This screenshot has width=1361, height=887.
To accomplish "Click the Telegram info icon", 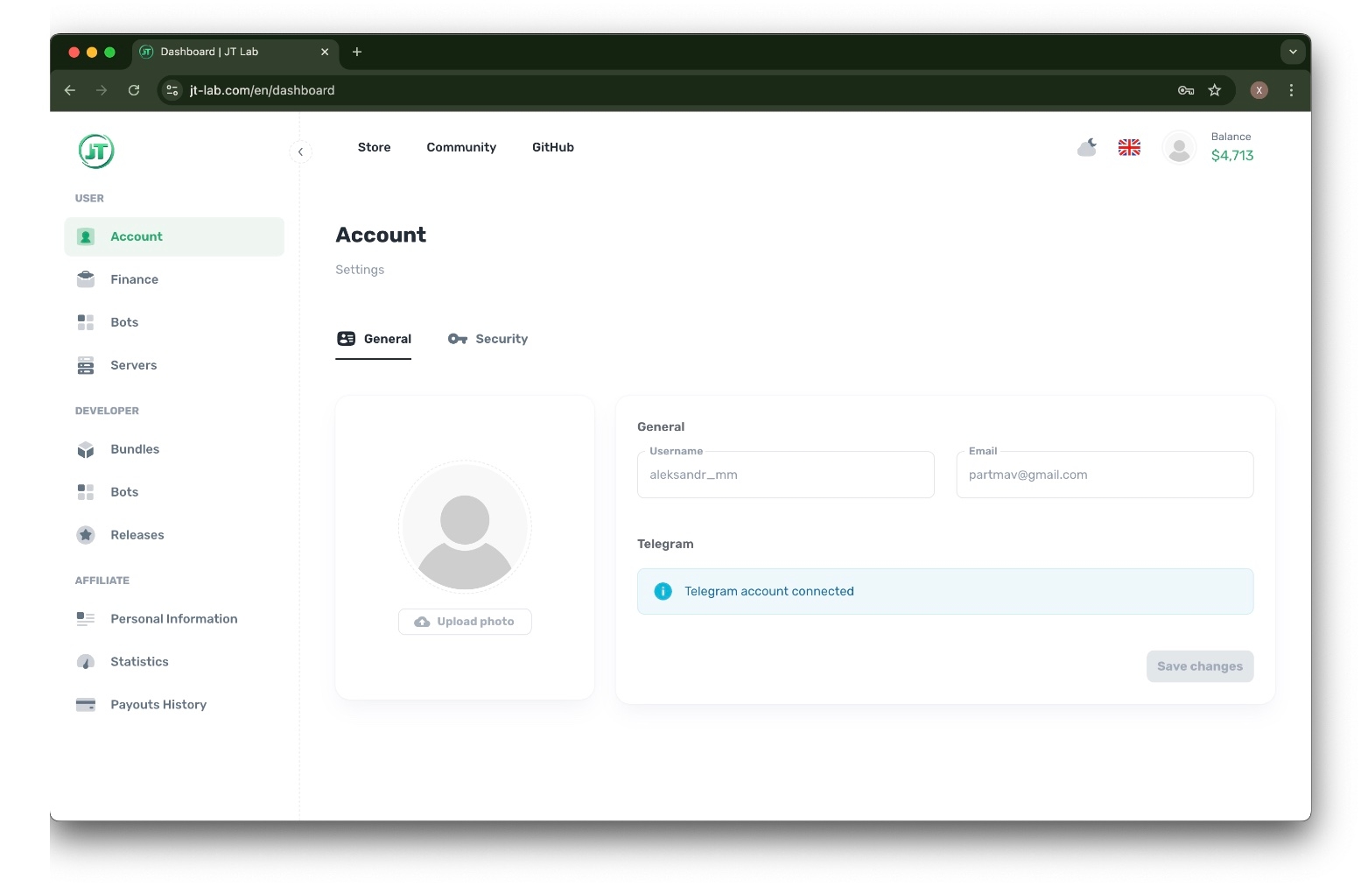I will [x=663, y=591].
